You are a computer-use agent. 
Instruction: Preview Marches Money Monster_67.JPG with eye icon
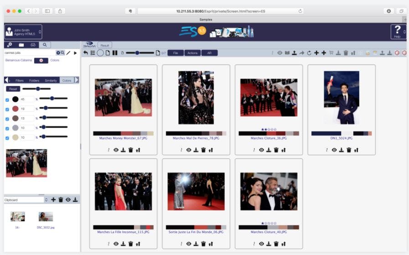(116, 150)
